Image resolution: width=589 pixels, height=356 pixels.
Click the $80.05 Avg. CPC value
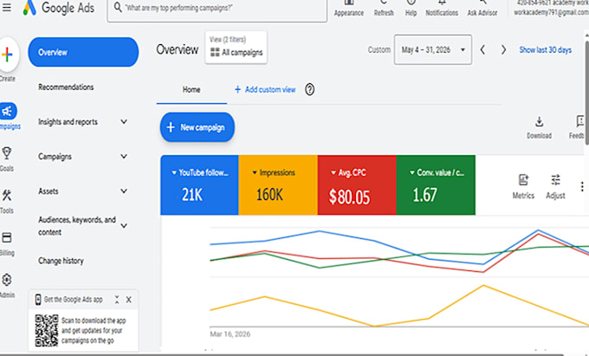point(349,197)
